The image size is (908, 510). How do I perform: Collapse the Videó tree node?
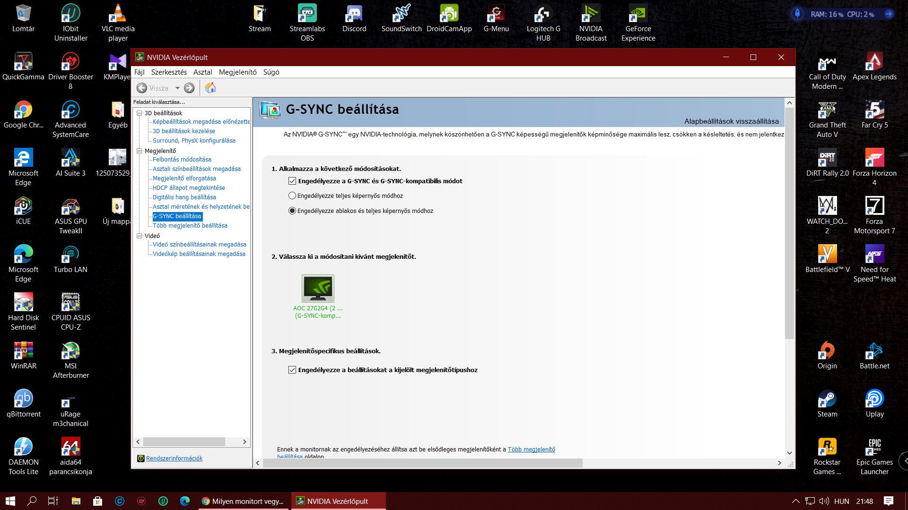[140, 236]
